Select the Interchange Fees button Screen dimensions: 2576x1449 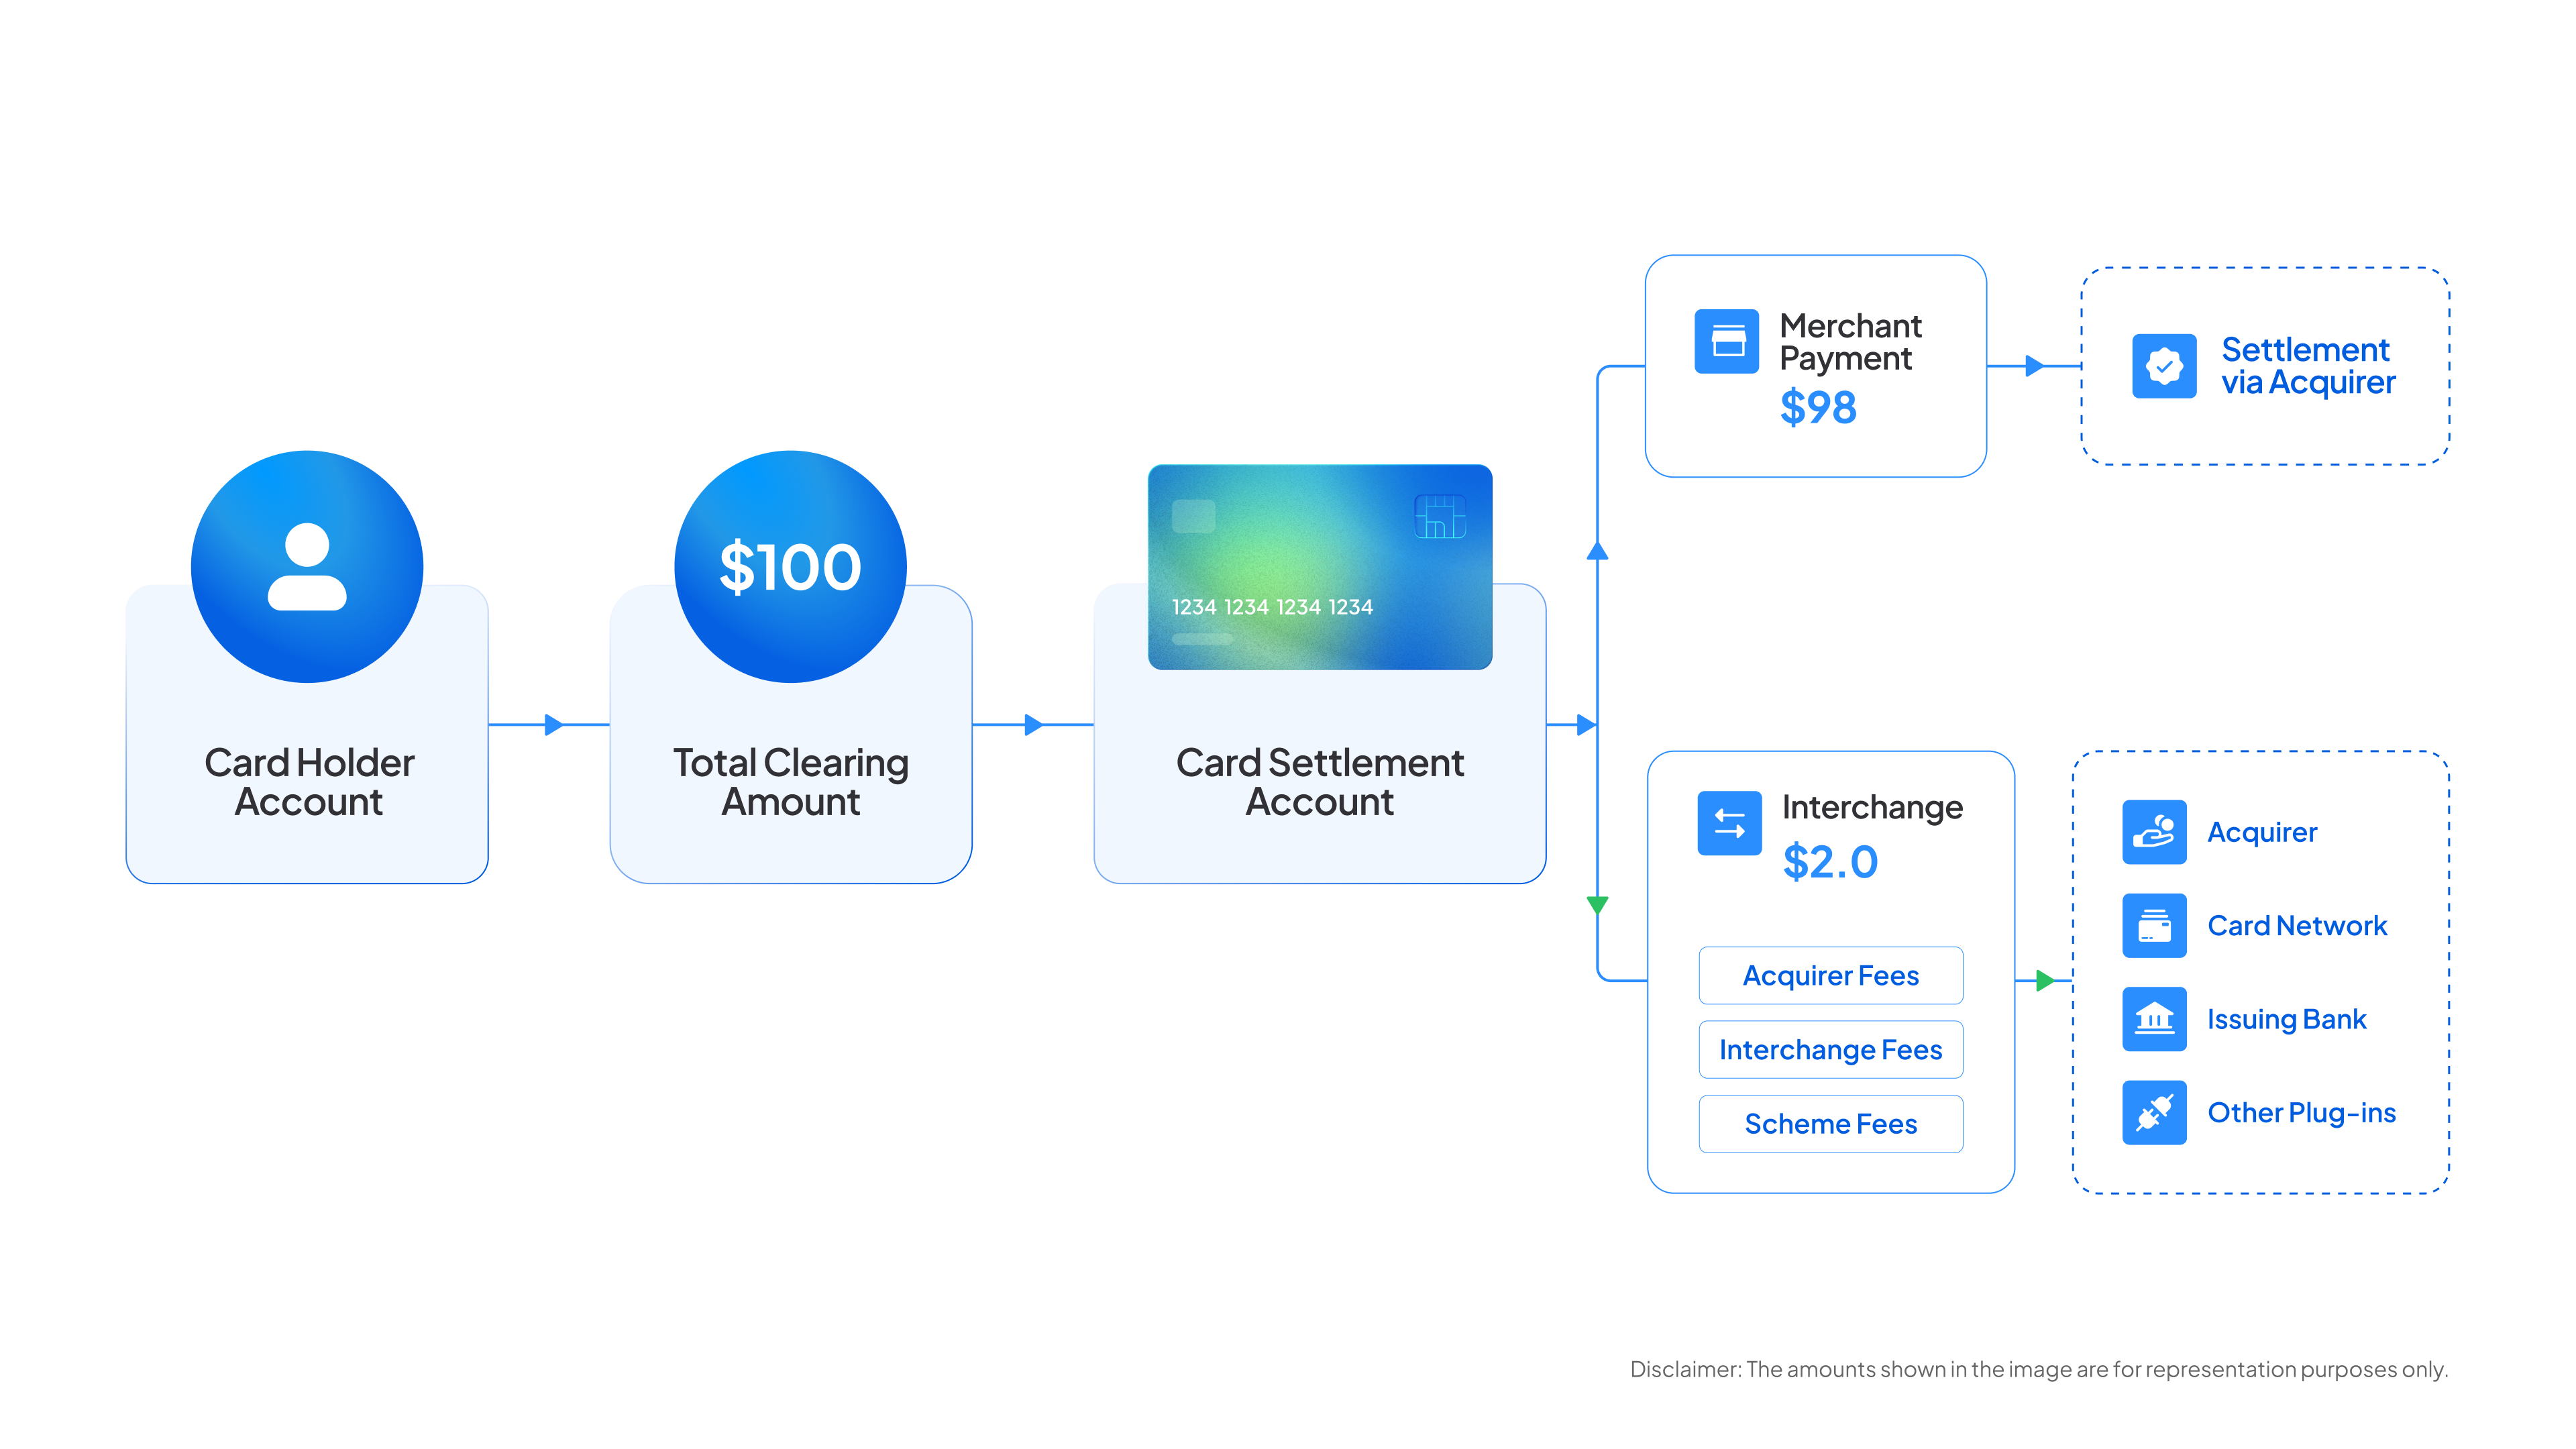(x=1830, y=1049)
